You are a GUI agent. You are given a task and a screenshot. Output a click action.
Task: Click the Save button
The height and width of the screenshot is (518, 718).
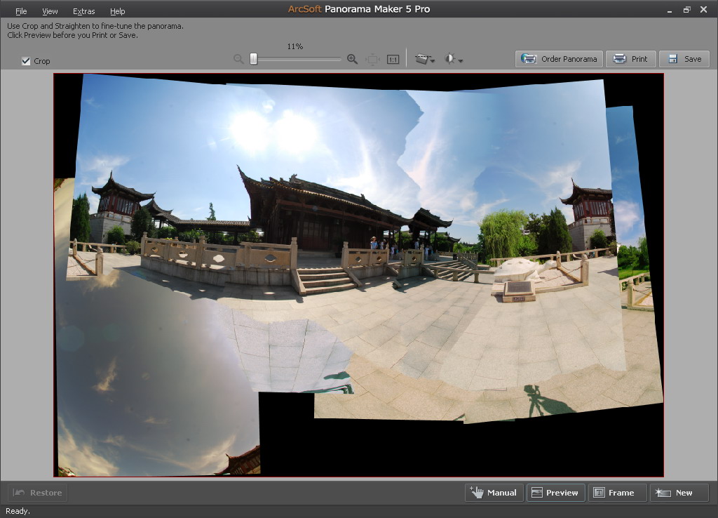684,59
